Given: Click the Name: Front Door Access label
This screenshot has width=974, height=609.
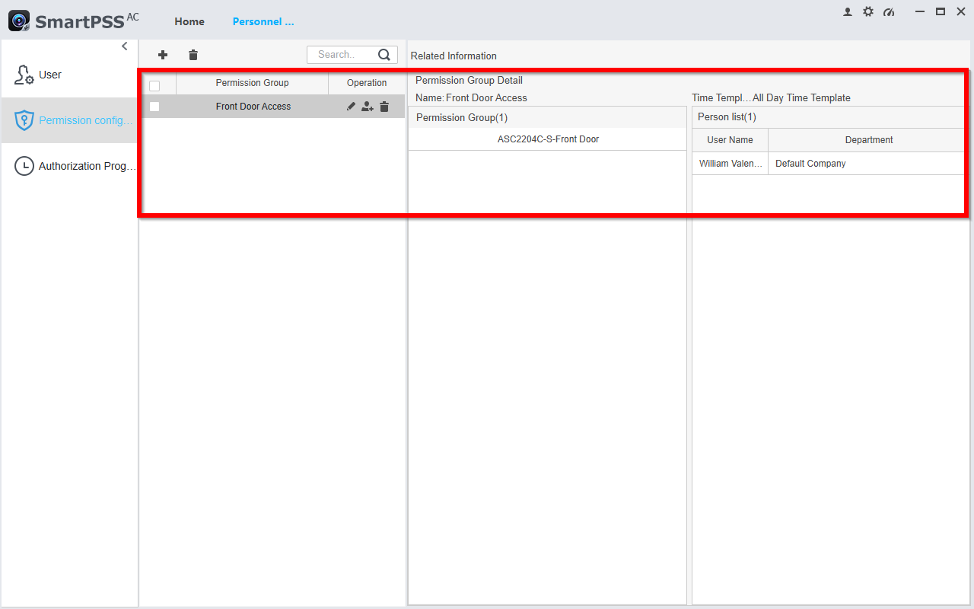Looking at the screenshot, I should click(x=471, y=98).
